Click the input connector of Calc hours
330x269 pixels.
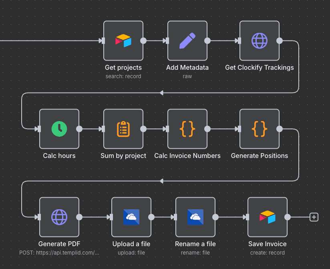(39, 129)
